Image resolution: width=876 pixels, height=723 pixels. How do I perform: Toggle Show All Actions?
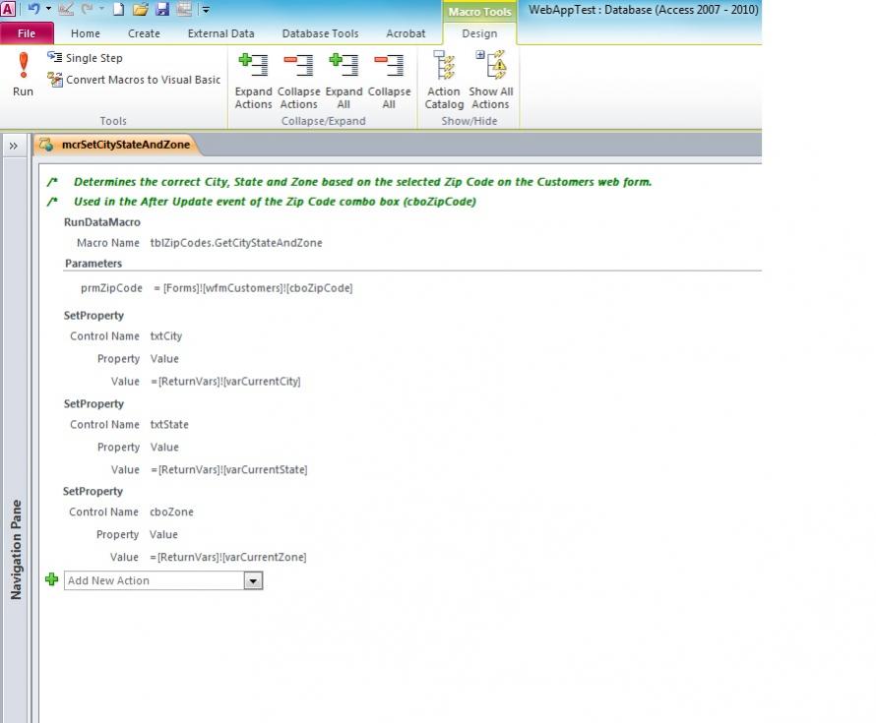click(x=490, y=80)
